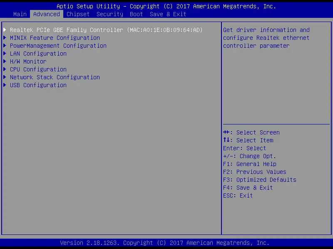Click arrow beside PowerManagement Configuration
This screenshot has width=333, height=249.
tap(5, 46)
